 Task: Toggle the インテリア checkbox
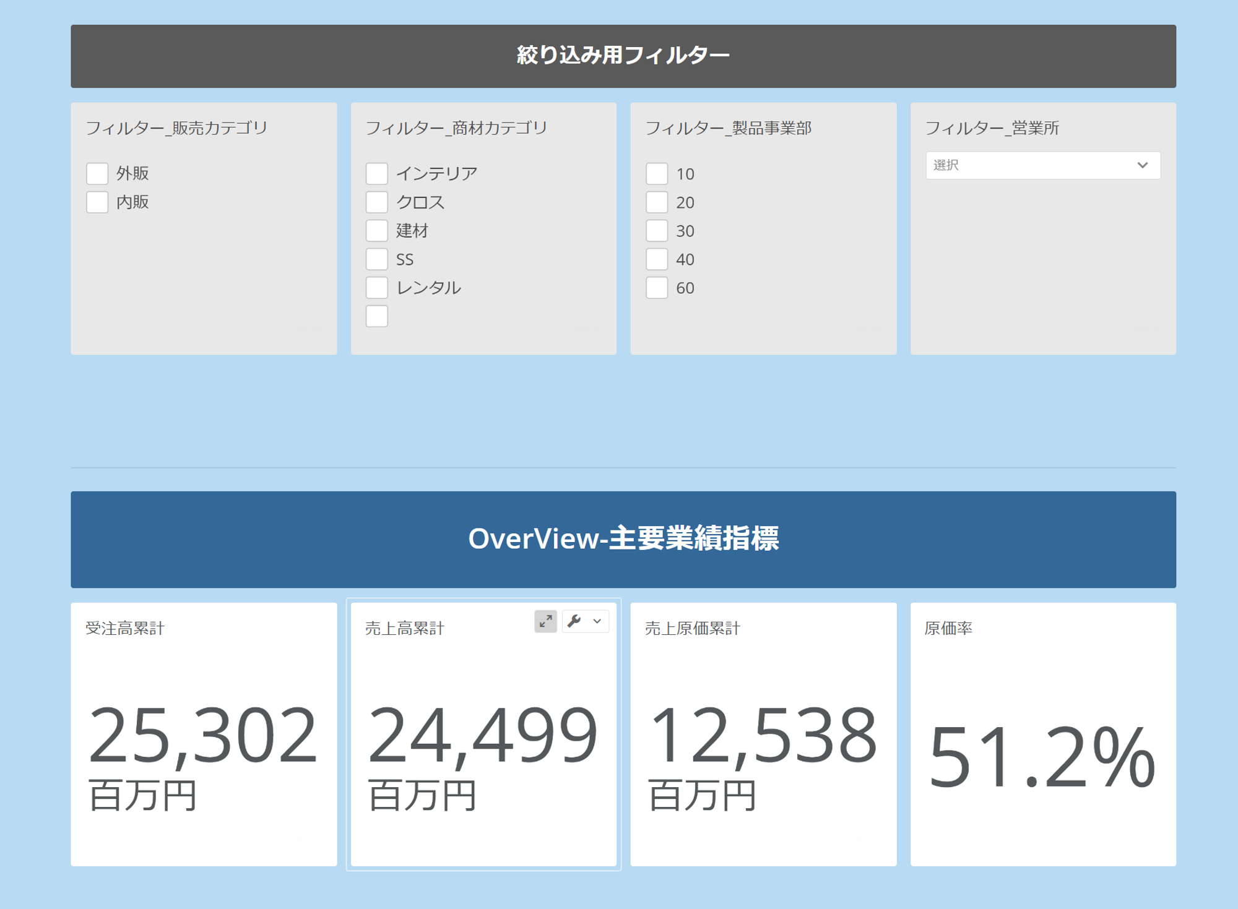[377, 173]
